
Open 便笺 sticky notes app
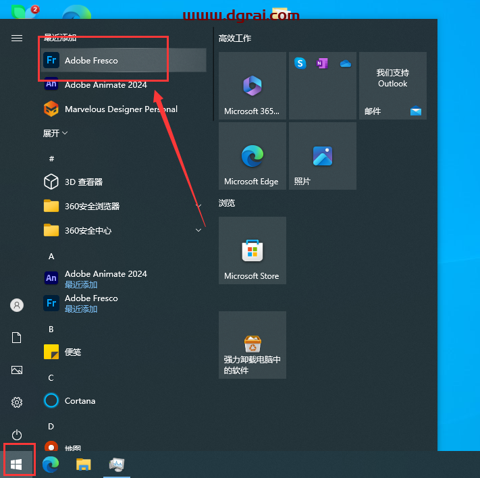tap(72, 352)
